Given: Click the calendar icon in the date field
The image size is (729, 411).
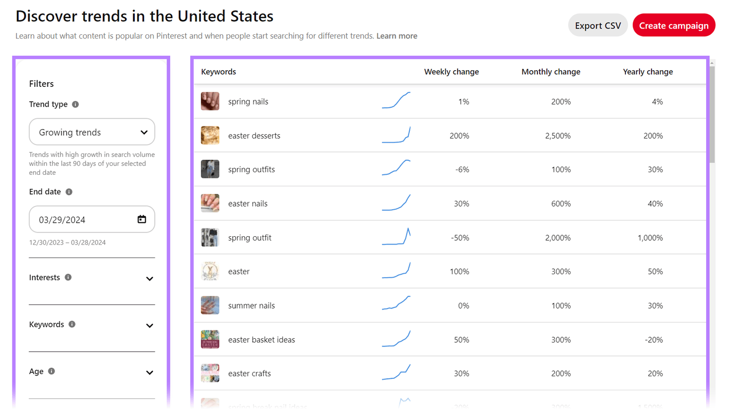Looking at the screenshot, I should point(142,219).
